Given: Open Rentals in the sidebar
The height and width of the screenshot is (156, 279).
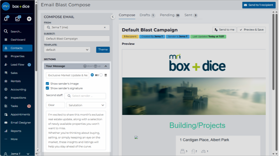Looking at the screenshot, I should [x=18, y=81].
